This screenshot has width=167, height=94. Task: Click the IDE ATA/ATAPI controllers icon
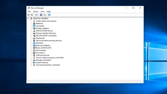[34, 36]
